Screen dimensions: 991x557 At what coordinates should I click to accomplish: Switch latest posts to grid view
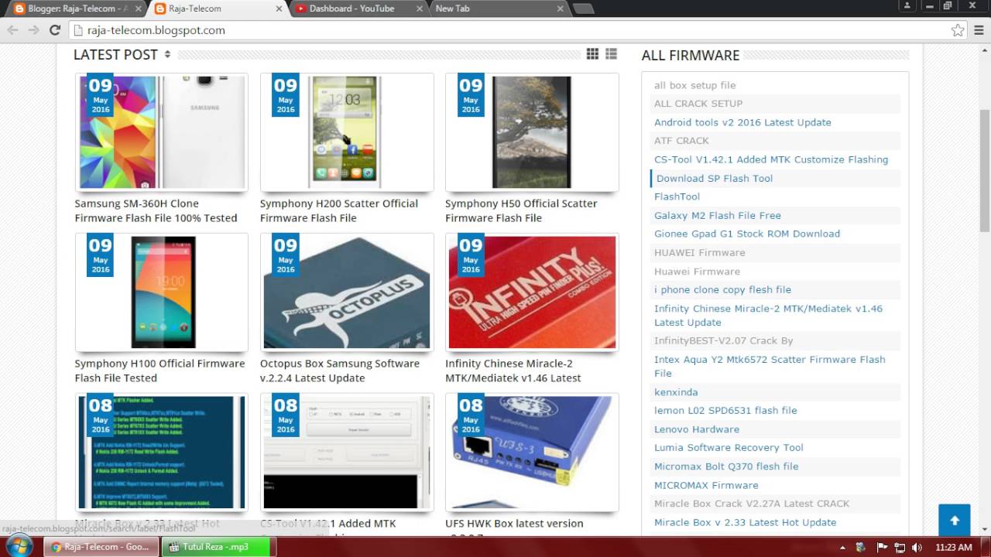click(592, 53)
